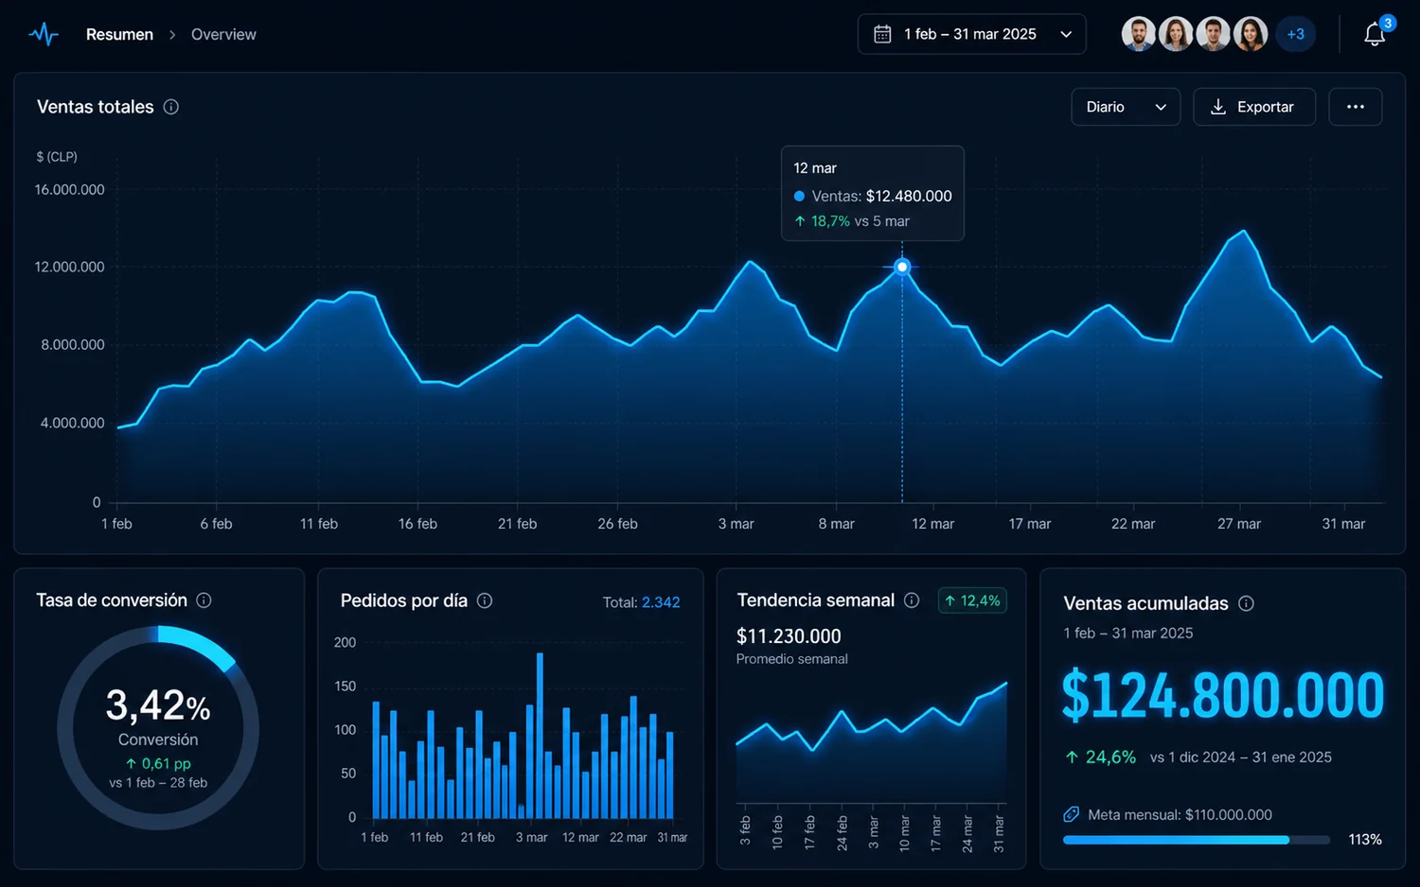Image resolution: width=1420 pixels, height=887 pixels.
Task: Expand the Diario interval dropdown
Action: (1126, 107)
